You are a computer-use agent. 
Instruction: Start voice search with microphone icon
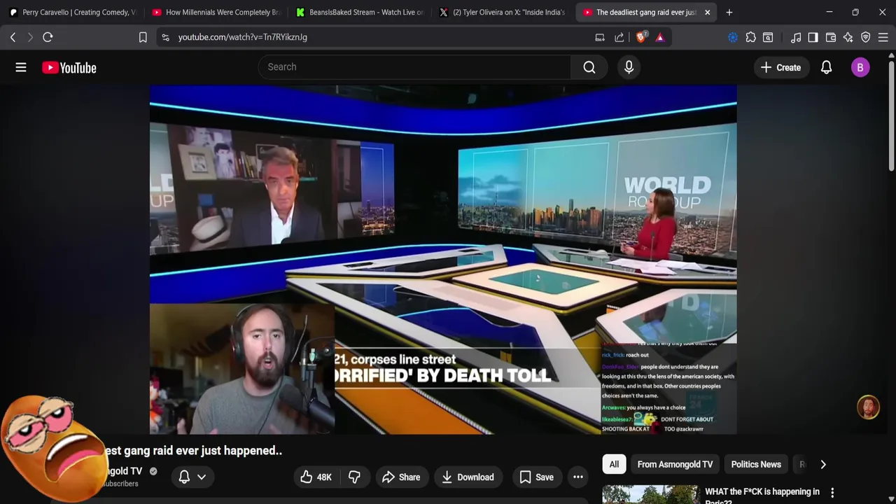click(629, 67)
